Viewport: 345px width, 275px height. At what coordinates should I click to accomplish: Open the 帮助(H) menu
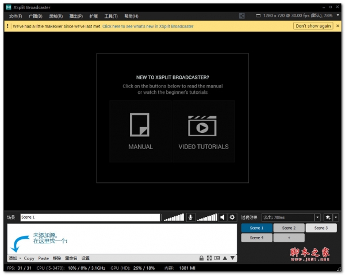[131, 16]
